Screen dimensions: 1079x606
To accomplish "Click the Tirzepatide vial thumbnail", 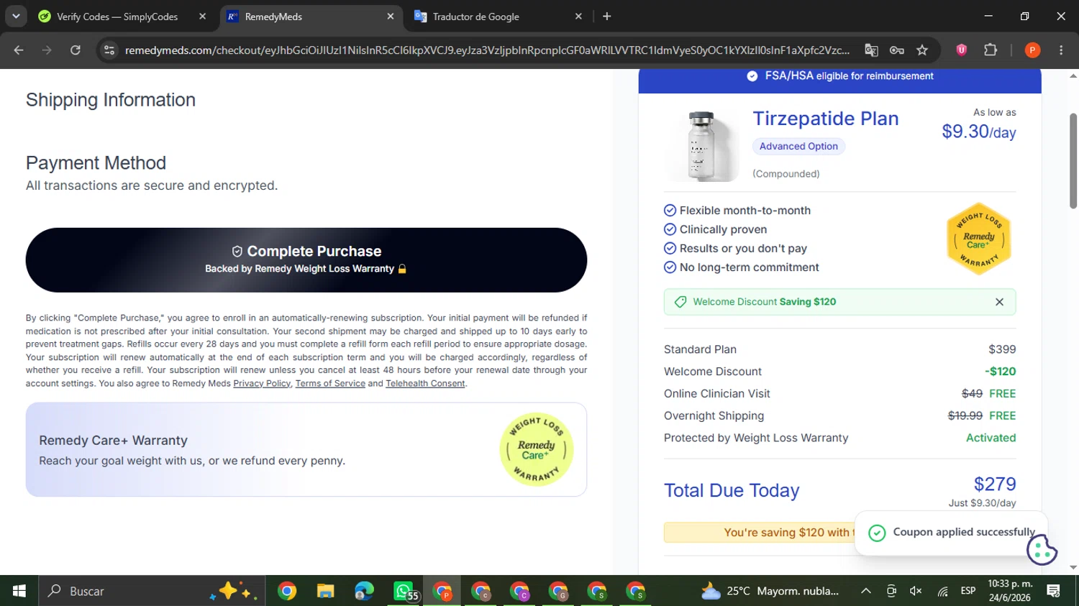I will (x=702, y=146).
